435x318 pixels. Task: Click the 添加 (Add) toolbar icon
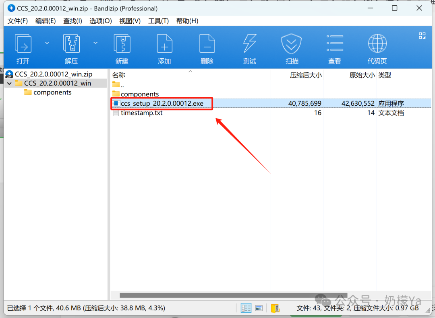pos(164,43)
